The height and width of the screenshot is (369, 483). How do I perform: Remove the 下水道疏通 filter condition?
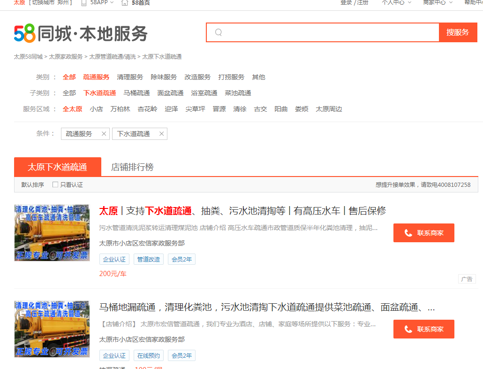click(x=161, y=134)
